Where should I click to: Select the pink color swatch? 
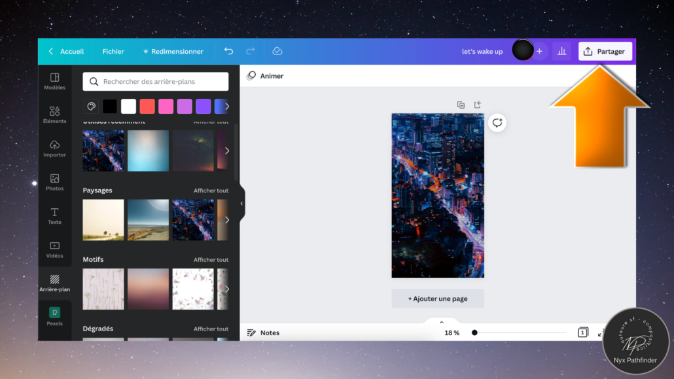tap(166, 106)
